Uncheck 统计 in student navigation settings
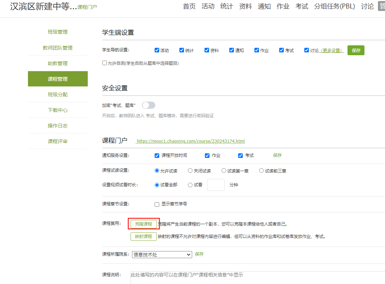 (x=182, y=50)
